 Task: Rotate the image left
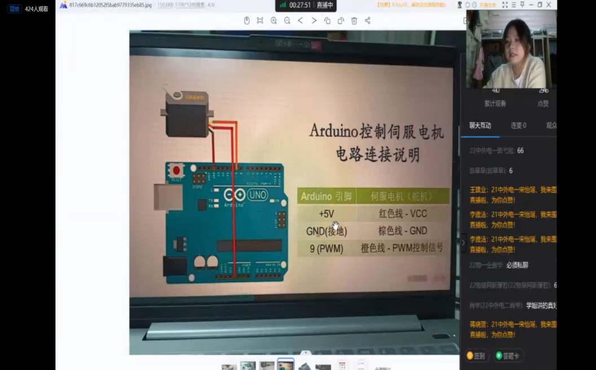coord(327,20)
